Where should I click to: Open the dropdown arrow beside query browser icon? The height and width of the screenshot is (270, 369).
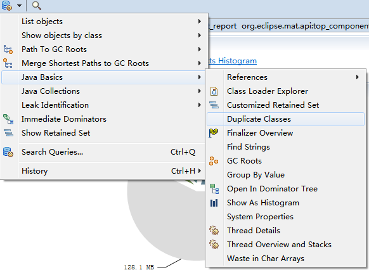pos(19,6)
